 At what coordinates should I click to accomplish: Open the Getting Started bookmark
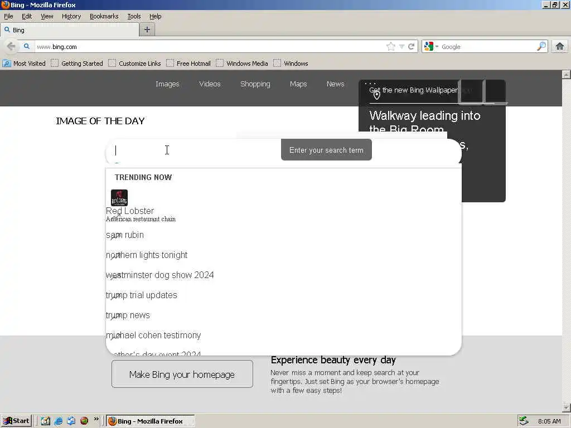click(77, 64)
